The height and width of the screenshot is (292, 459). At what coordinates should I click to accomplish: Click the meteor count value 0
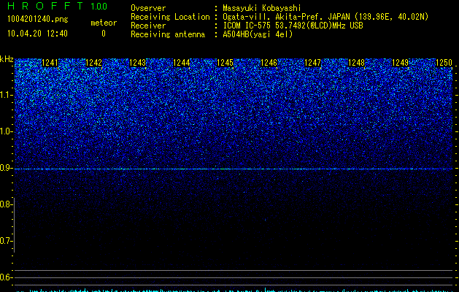point(104,34)
